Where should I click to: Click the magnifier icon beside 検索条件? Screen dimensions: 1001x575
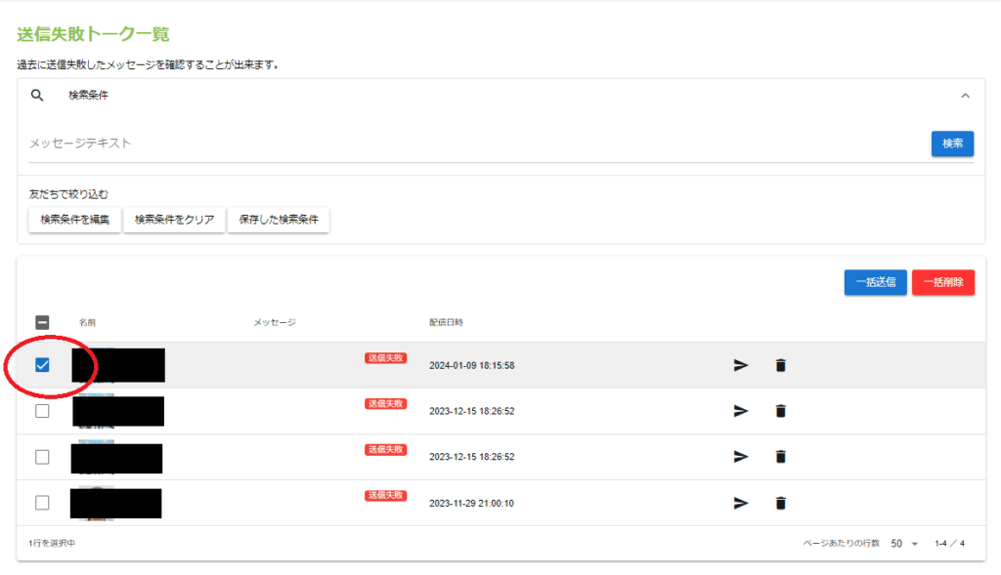(x=38, y=96)
